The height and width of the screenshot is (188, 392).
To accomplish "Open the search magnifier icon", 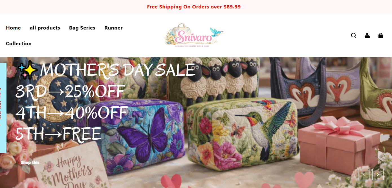I will coord(354,35).
